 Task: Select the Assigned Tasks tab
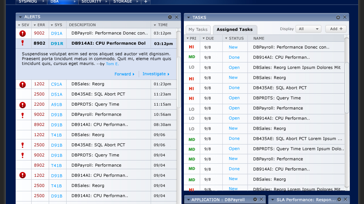coord(235,30)
